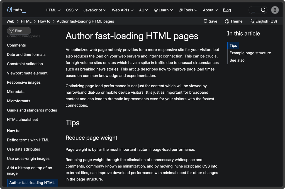Click the MDN logo in header
The height and width of the screenshot is (189, 285).
click(16, 10)
